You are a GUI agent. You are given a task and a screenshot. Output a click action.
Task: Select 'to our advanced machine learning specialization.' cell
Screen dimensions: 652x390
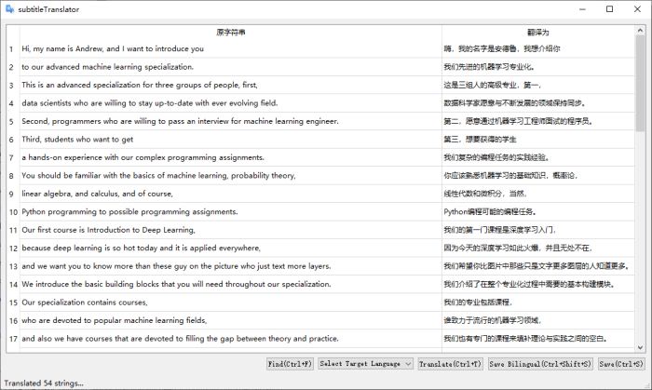click(x=231, y=67)
